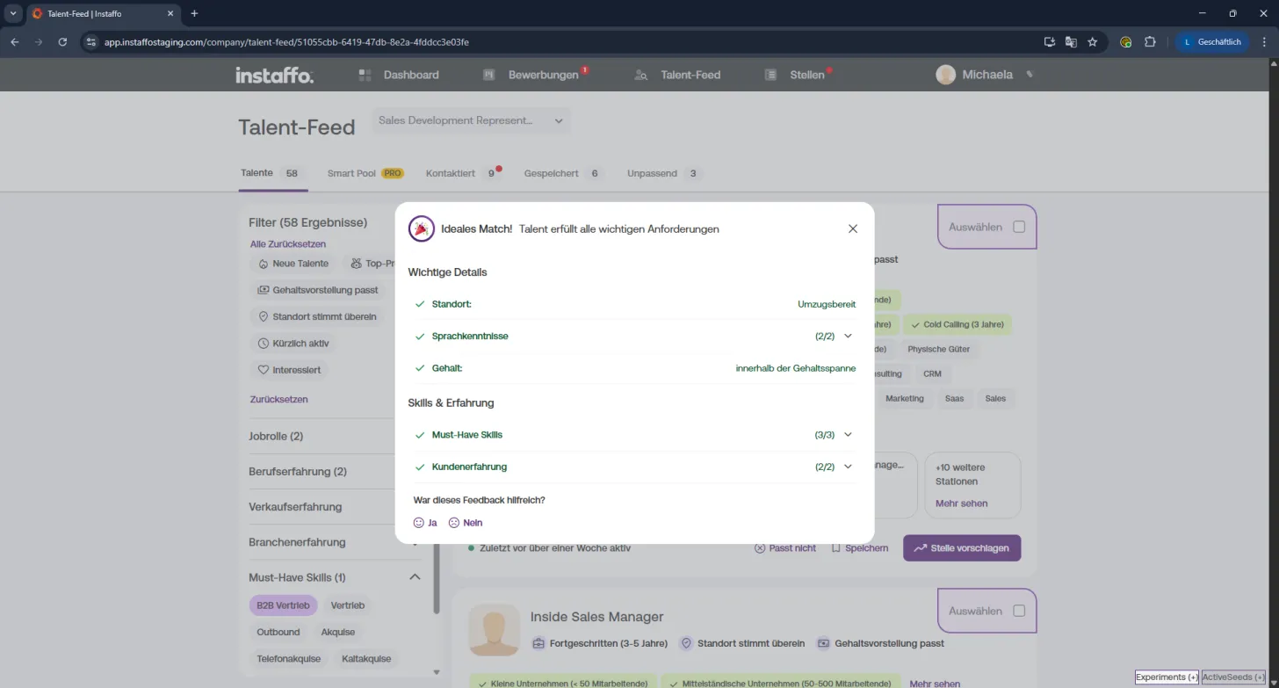The image size is (1279, 688).
Task: Click the instaffo logo
Action: click(x=274, y=75)
